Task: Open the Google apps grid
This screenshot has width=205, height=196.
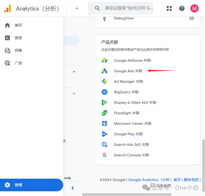Action: pyautogui.click(x=169, y=9)
